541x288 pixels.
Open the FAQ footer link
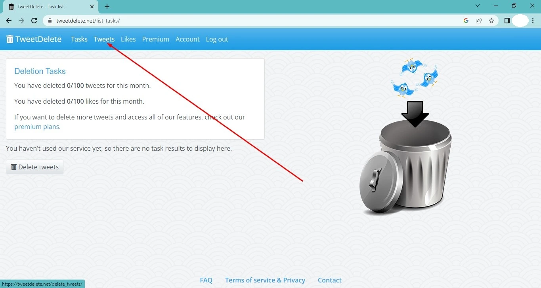point(206,280)
